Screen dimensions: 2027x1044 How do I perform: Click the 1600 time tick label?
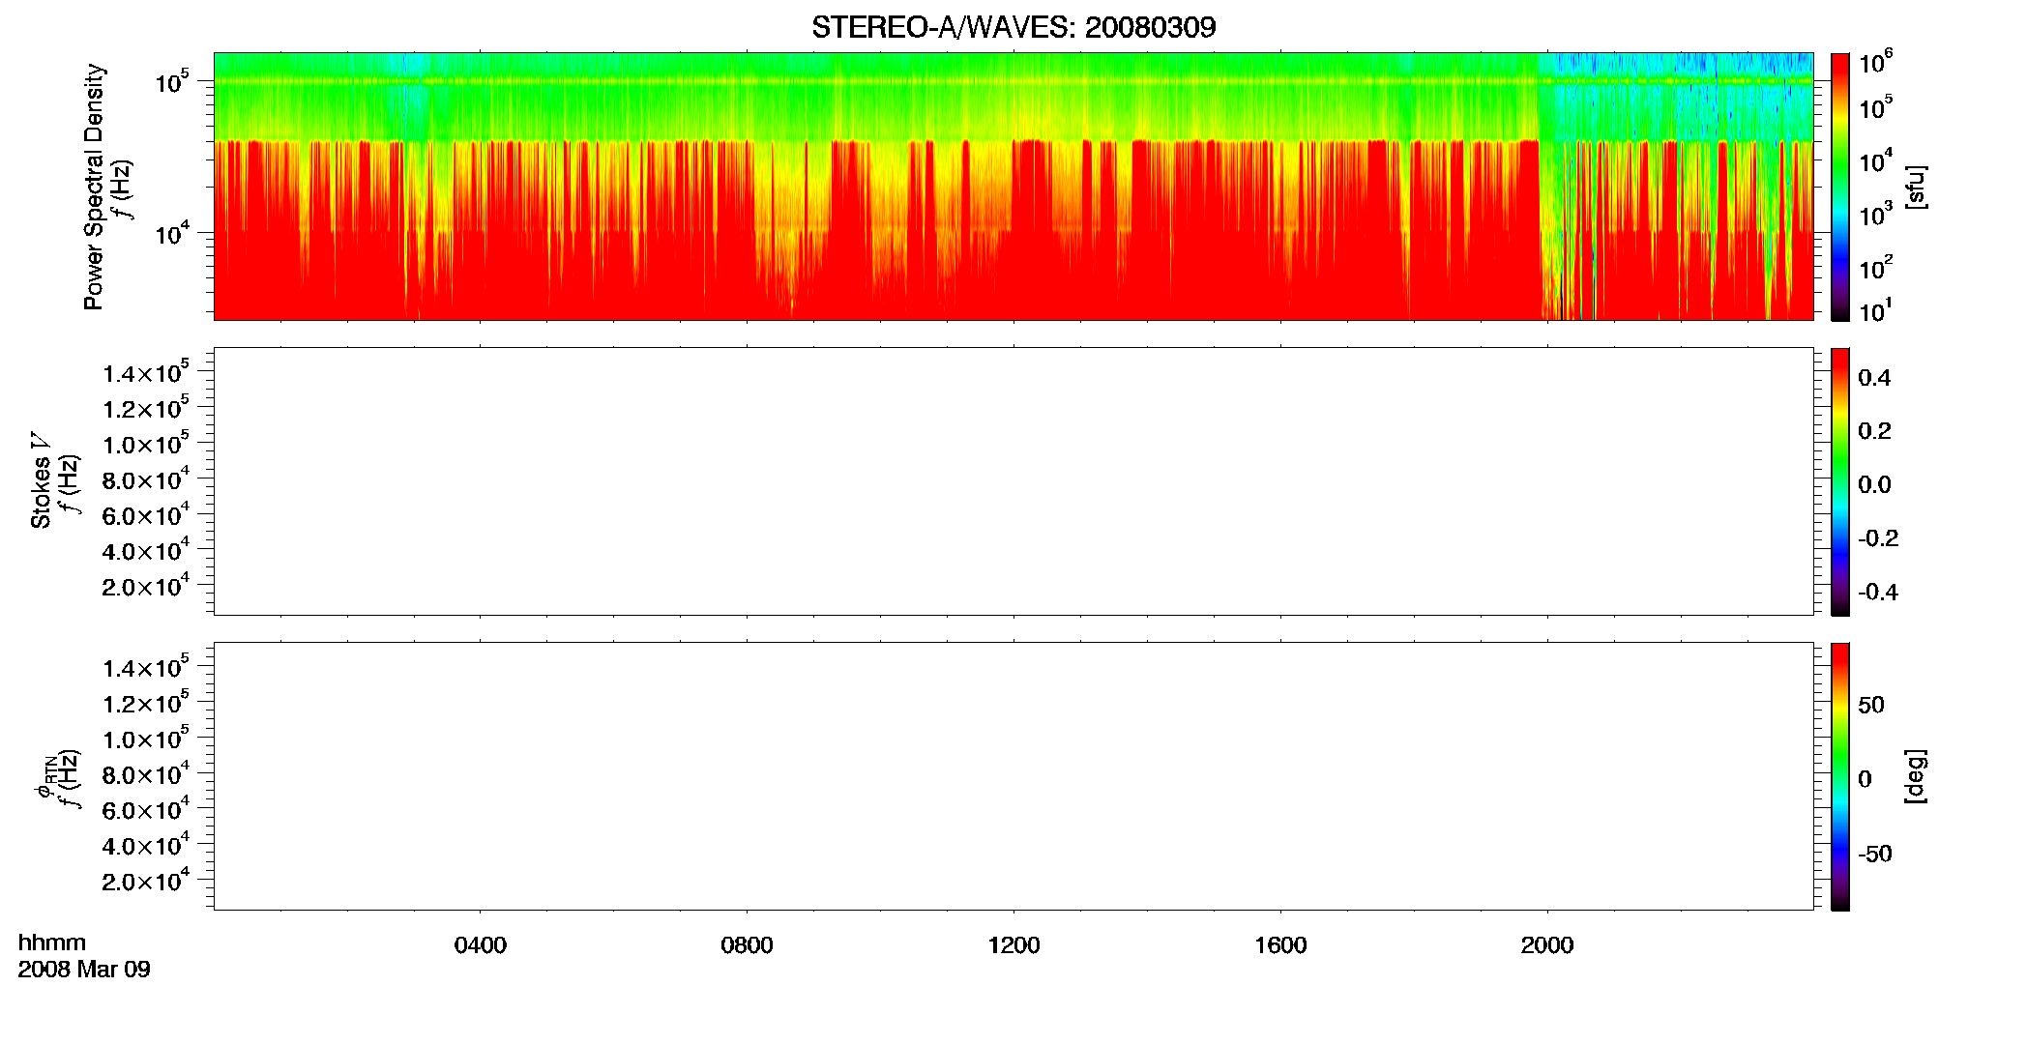pyautogui.click(x=1280, y=945)
